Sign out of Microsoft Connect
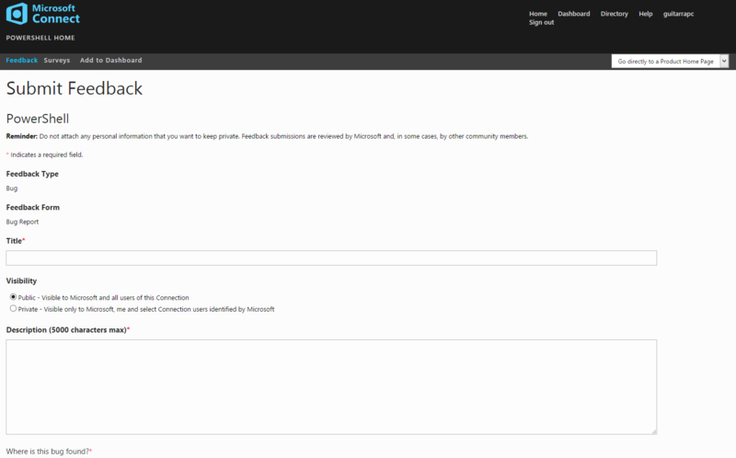Viewport: 736px width, 458px height. [541, 22]
